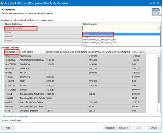Select the 401BUREAU account cell

click(12, 60)
